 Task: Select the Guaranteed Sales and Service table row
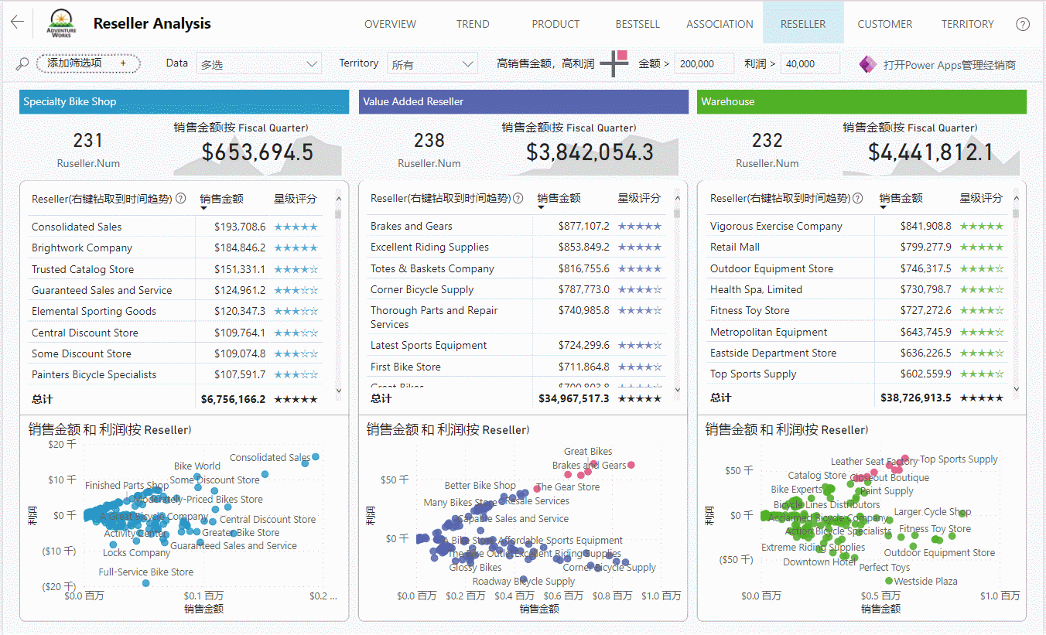[x=175, y=290]
